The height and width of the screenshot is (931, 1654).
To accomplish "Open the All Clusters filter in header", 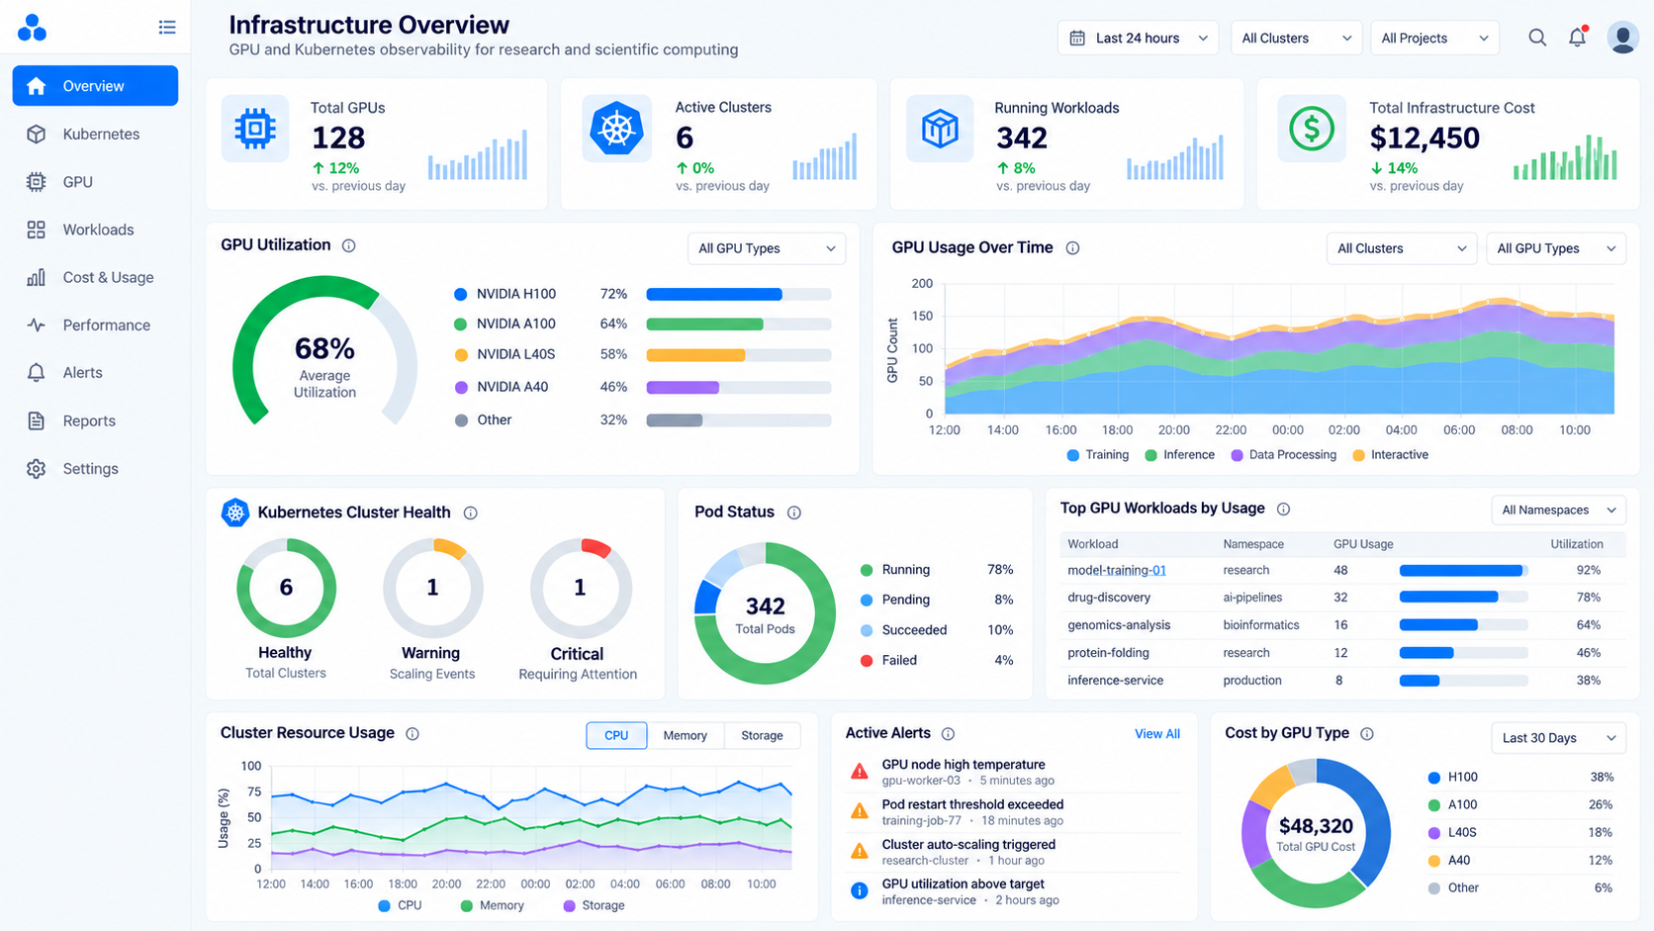I will [1296, 38].
